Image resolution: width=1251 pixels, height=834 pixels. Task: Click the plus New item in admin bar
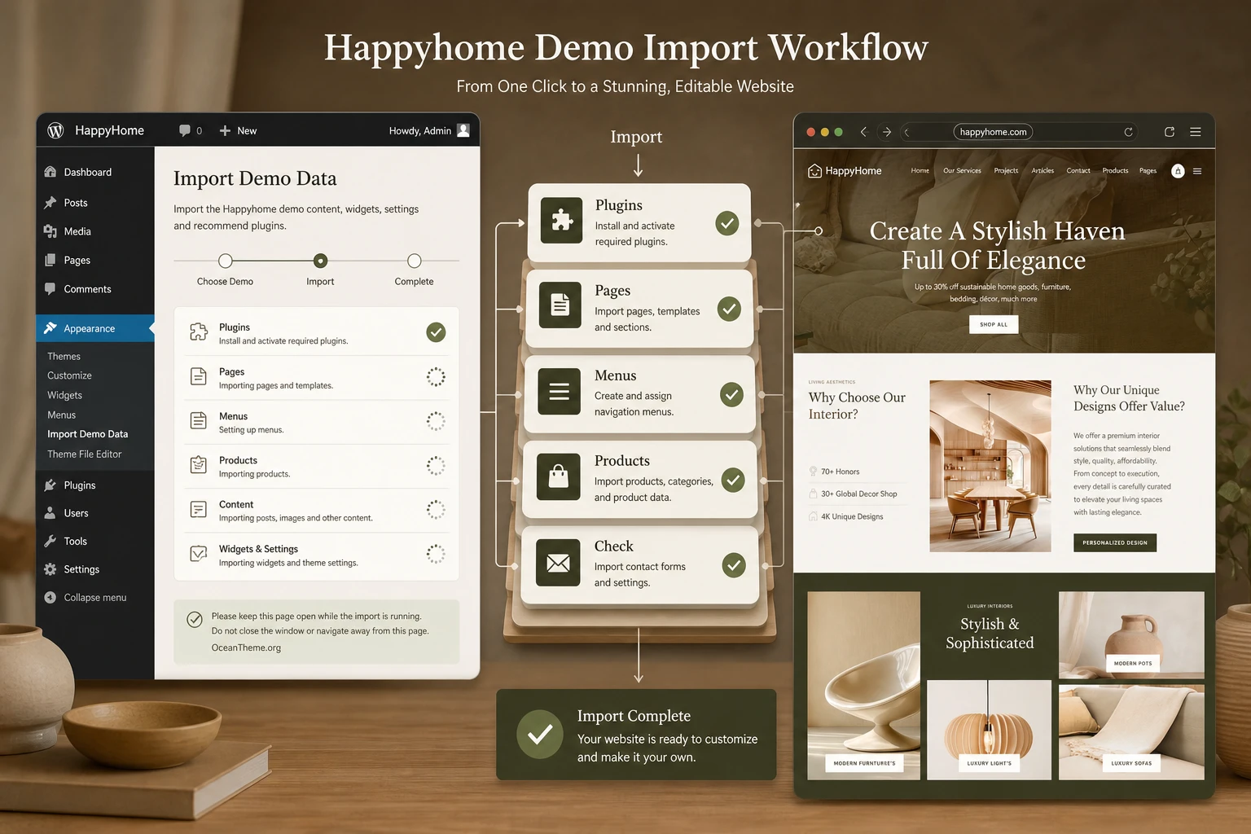click(238, 130)
